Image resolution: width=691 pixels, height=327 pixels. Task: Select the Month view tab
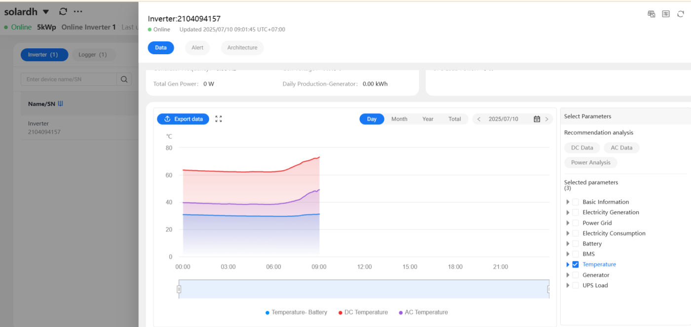[x=399, y=119]
